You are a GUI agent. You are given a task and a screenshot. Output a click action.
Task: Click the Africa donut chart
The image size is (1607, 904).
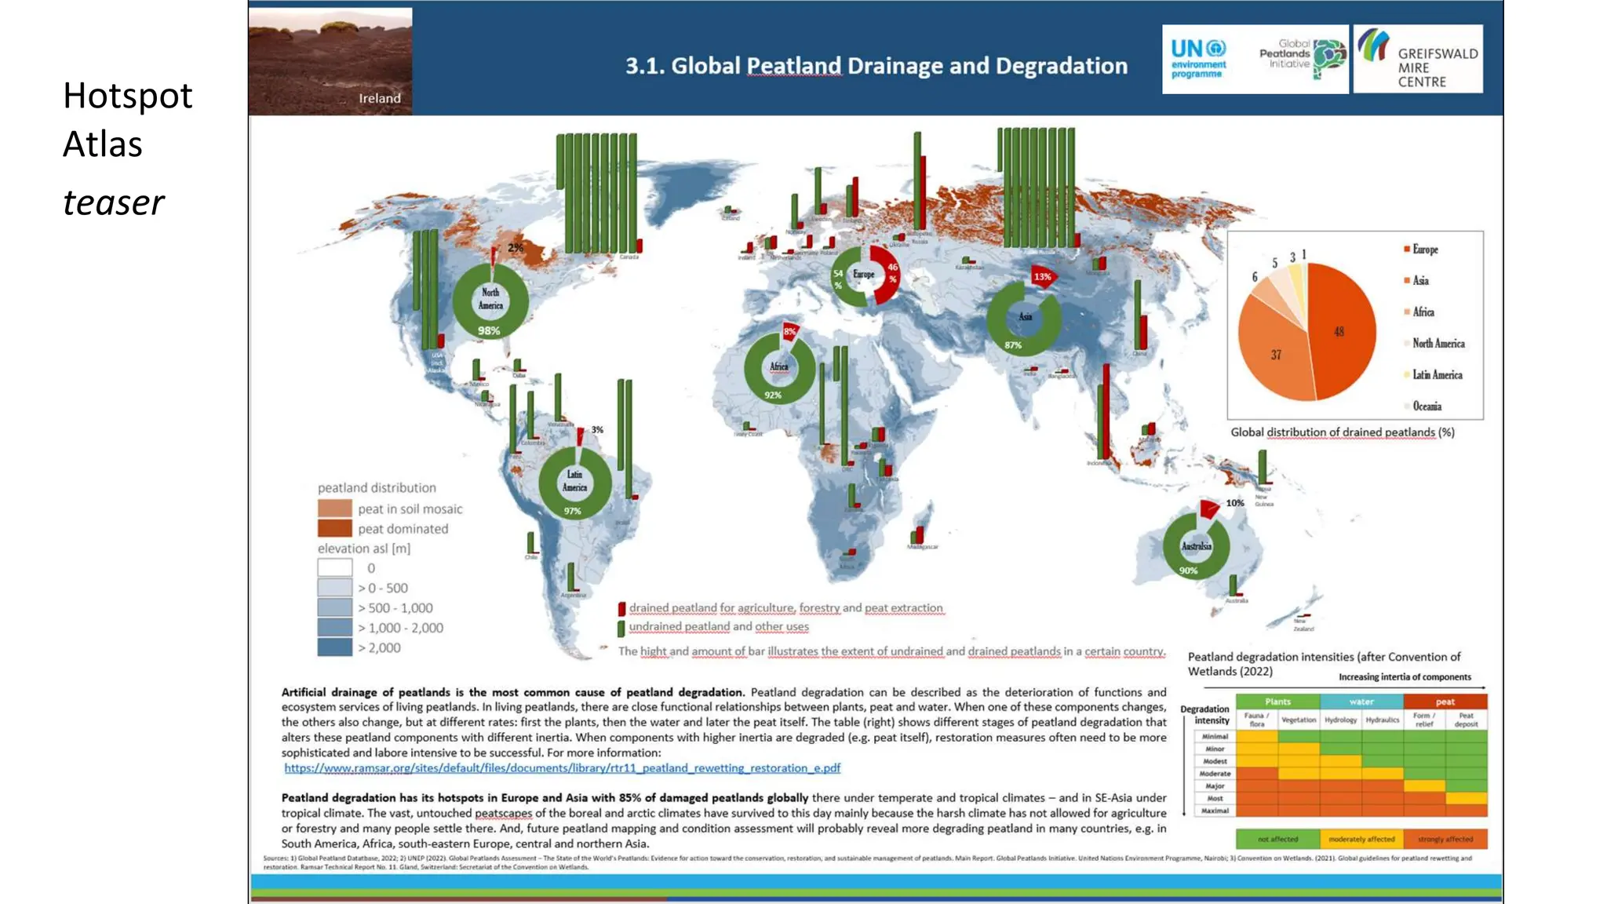(x=778, y=368)
